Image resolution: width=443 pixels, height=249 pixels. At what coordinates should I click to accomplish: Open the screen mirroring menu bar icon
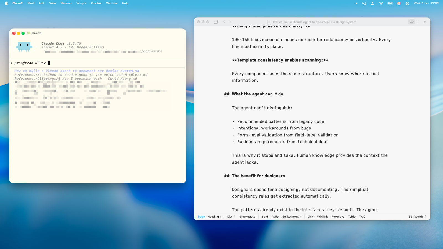[x=364, y=3]
